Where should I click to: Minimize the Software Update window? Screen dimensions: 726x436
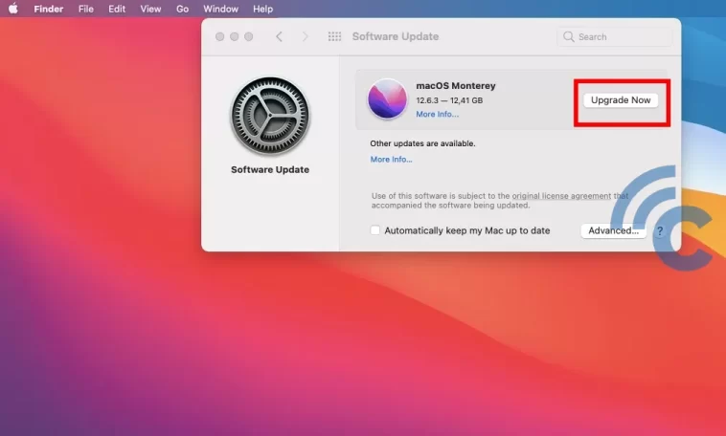tap(235, 36)
